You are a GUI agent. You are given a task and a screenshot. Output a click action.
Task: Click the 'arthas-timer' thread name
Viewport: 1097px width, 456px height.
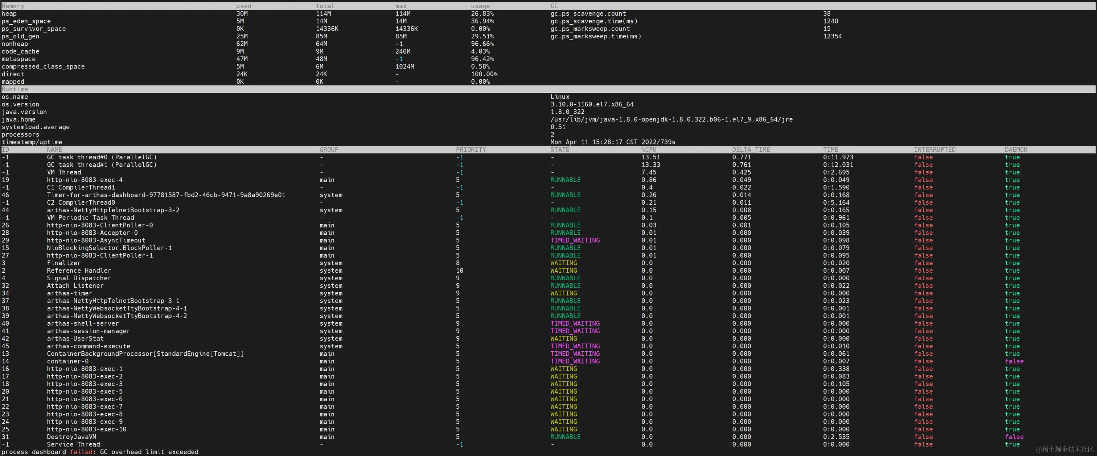(x=69, y=293)
